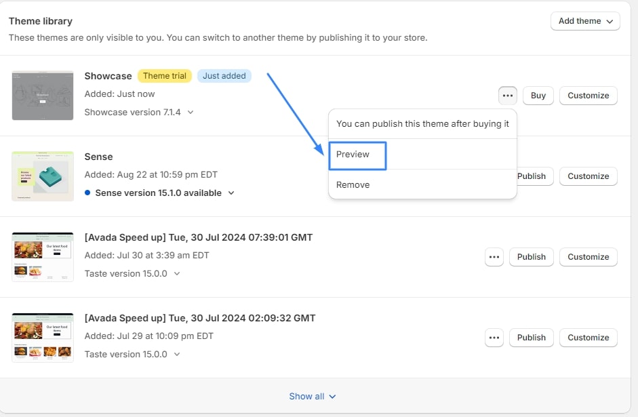Customize the Showcase theme
The image size is (638, 417).
(x=588, y=96)
